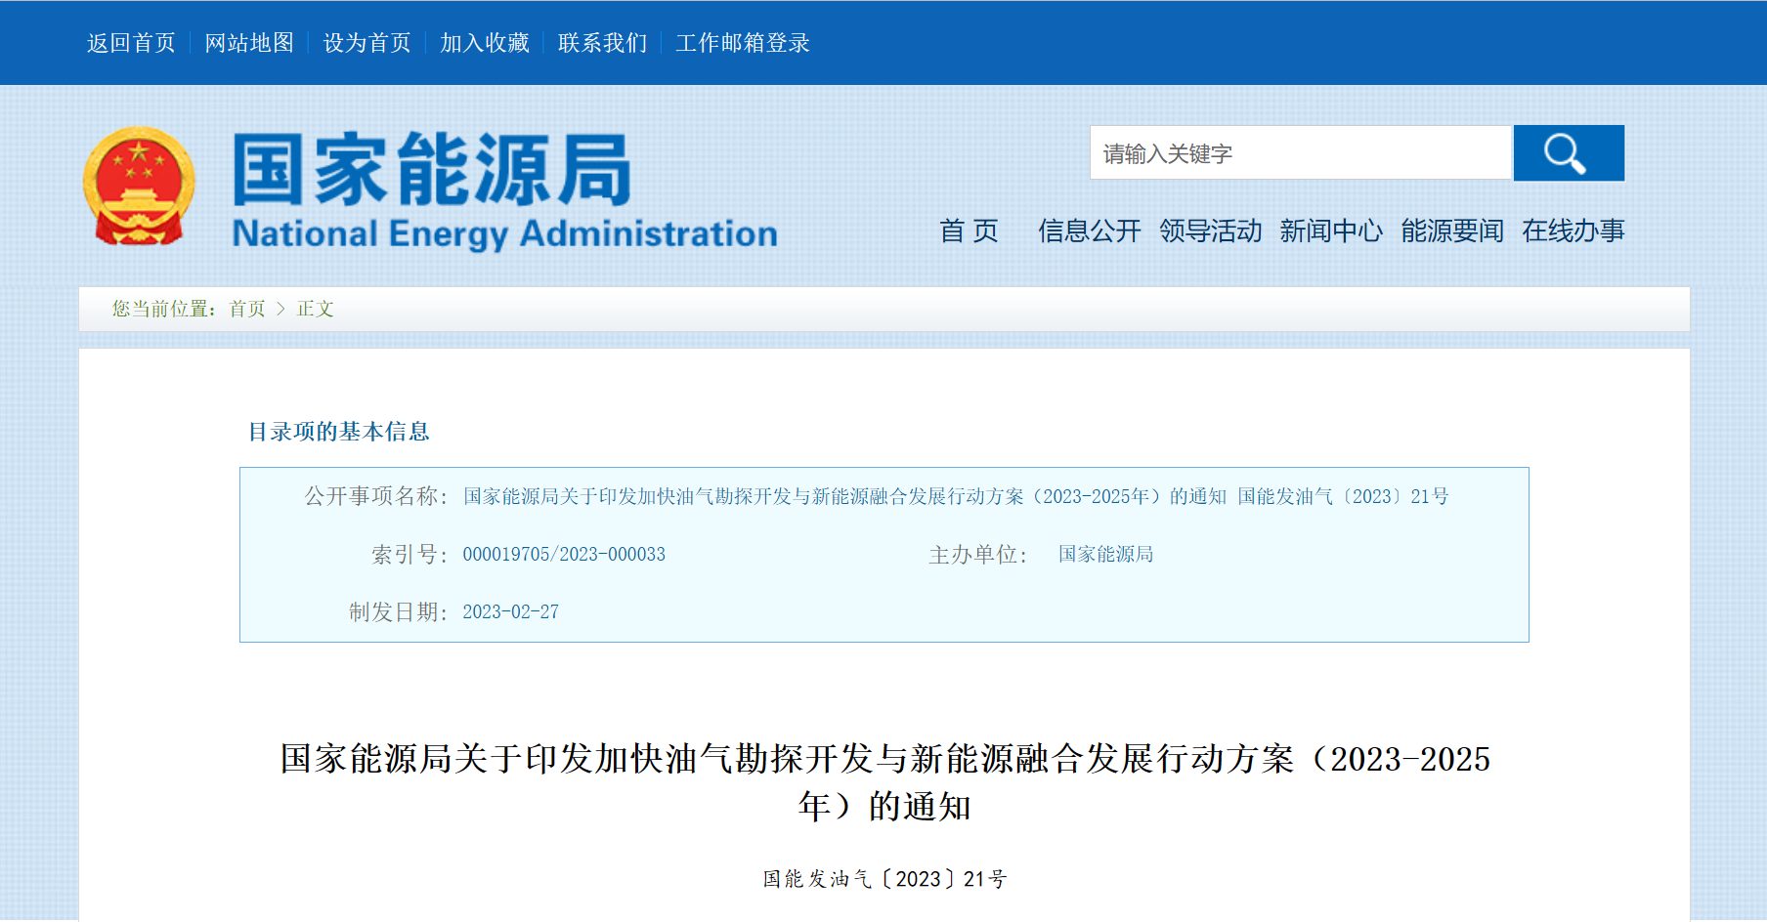
Task: Focus the 请输入关键字 search field
Action: click(x=1301, y=153)
